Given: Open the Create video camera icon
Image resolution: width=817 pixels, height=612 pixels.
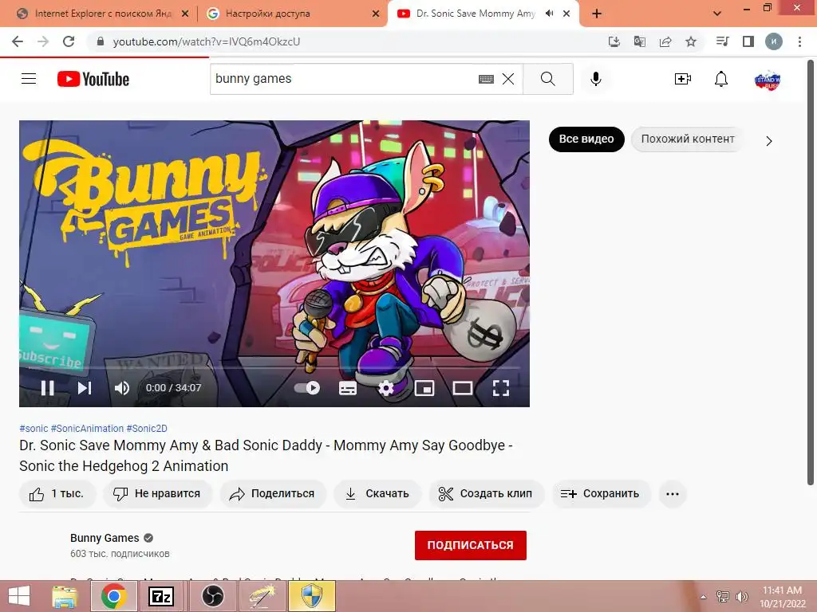Looking at the screenshot, I should click(x=683, y=79).
